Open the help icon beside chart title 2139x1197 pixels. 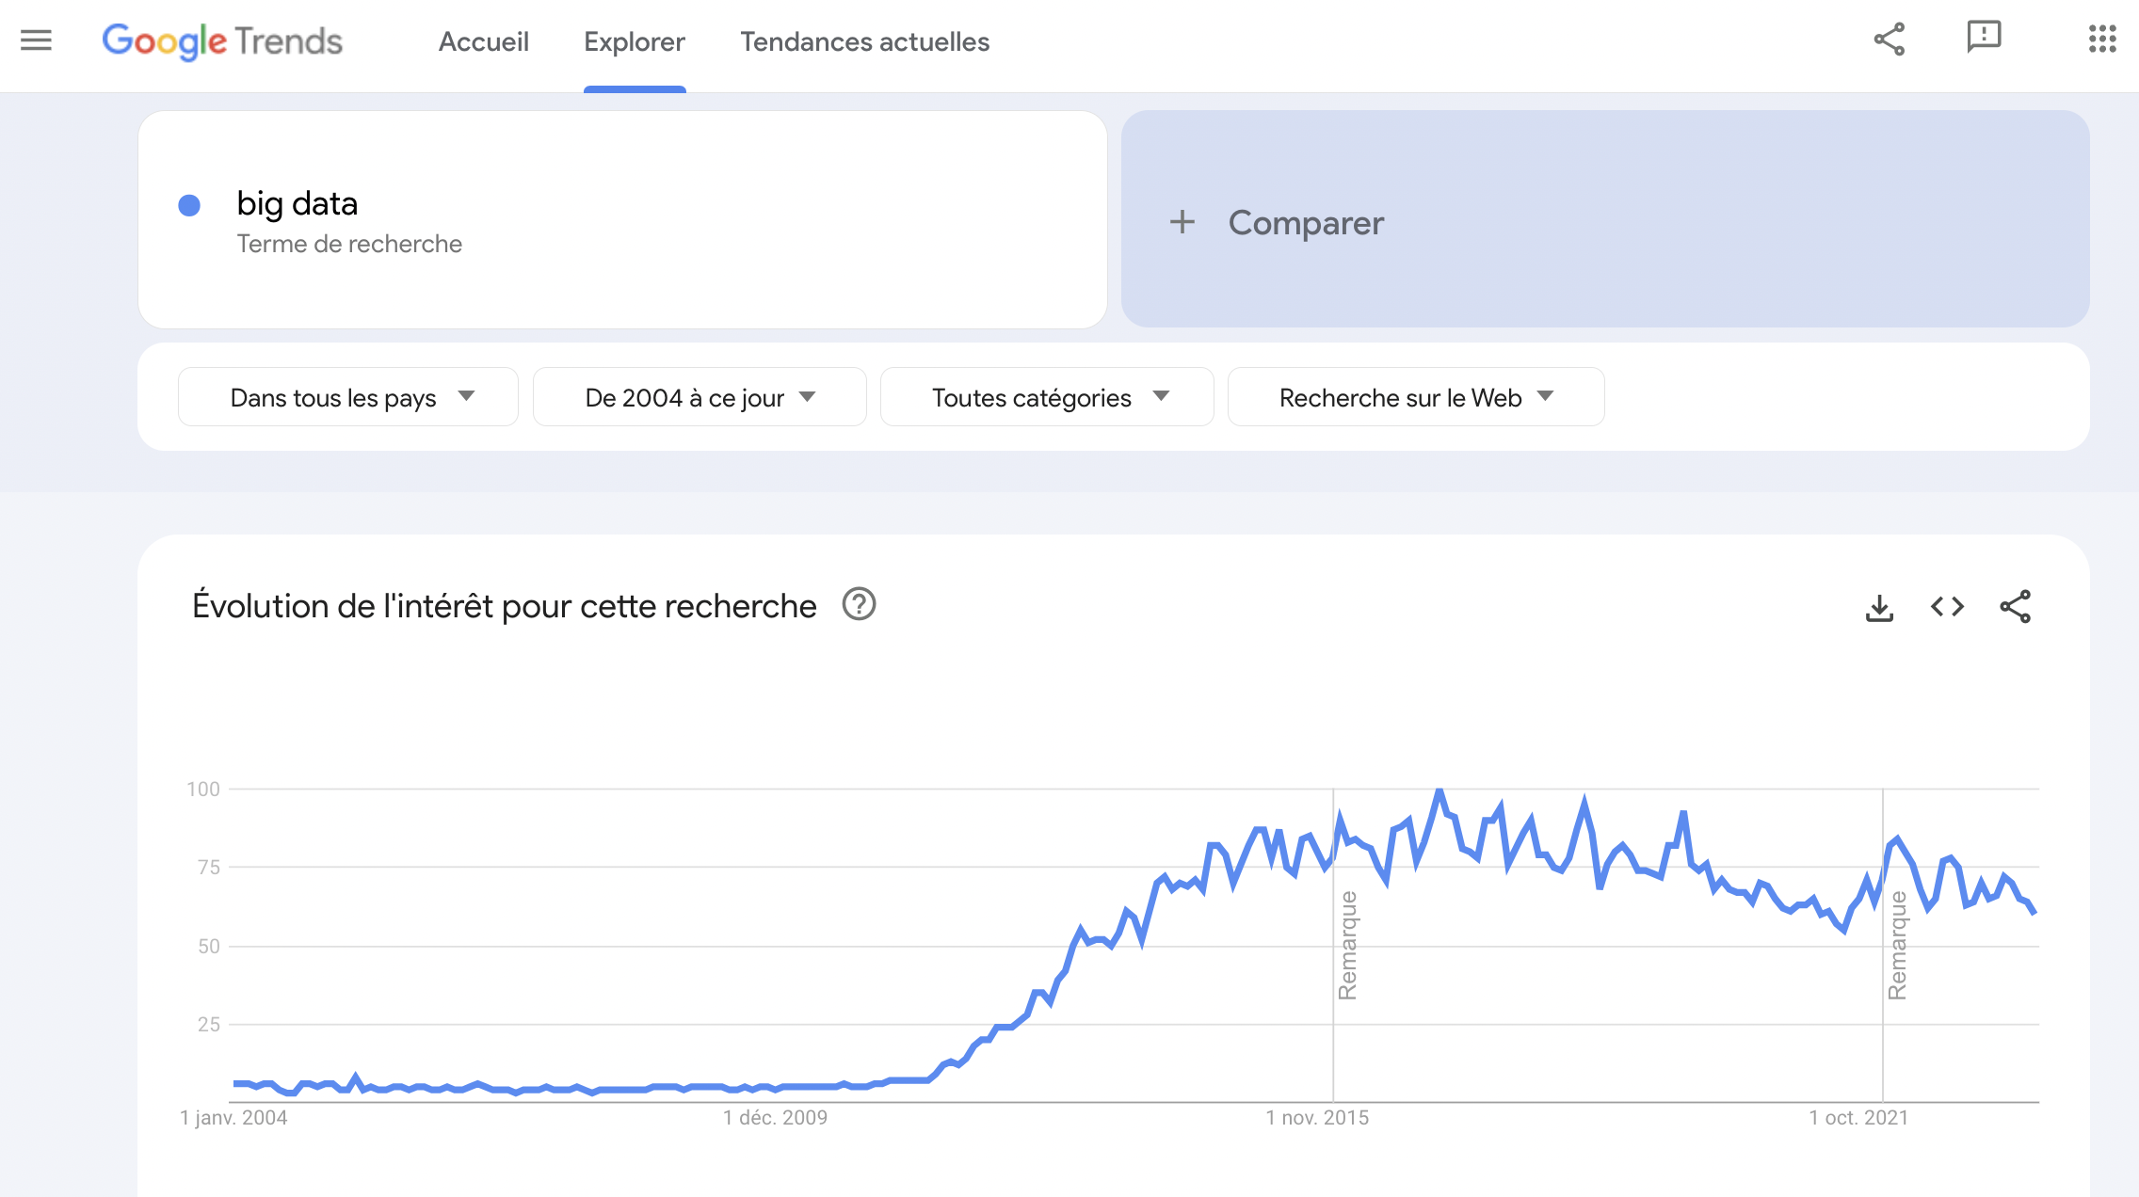(859, 604)
